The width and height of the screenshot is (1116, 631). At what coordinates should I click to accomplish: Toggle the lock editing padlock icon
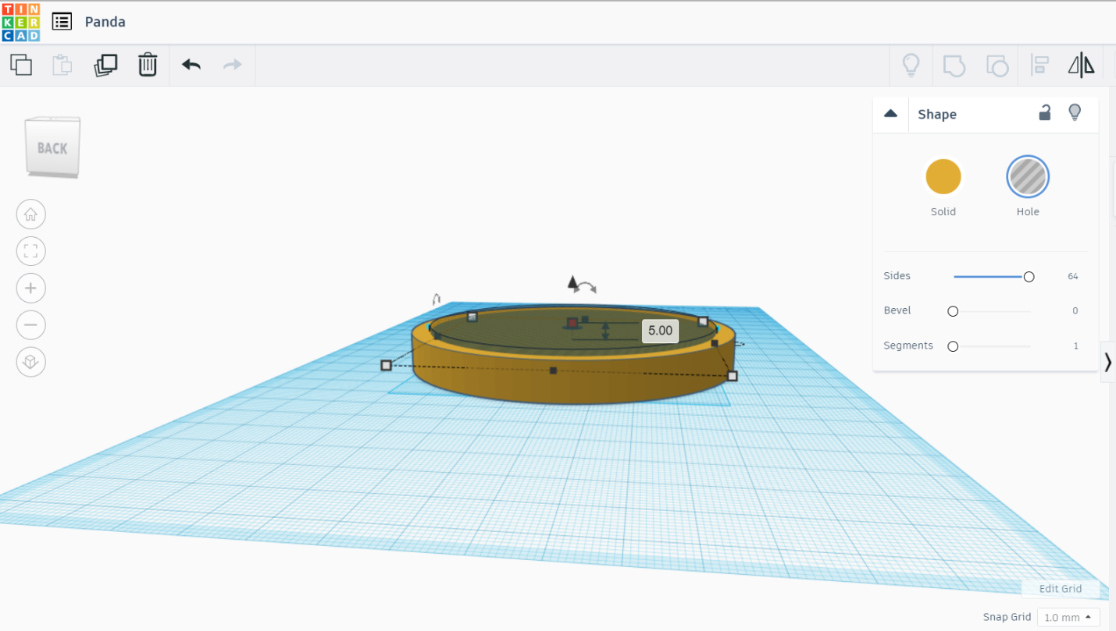(1044, 113)
